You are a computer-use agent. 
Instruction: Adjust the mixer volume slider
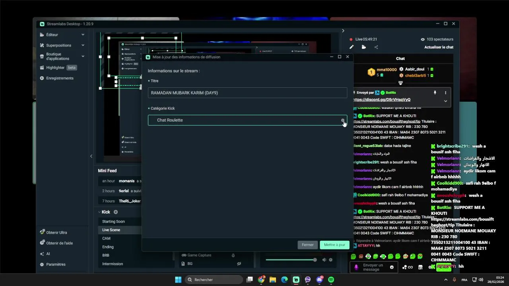pos(291,260)
